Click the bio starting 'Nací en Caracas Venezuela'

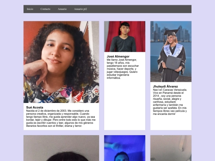coord(170,102)
